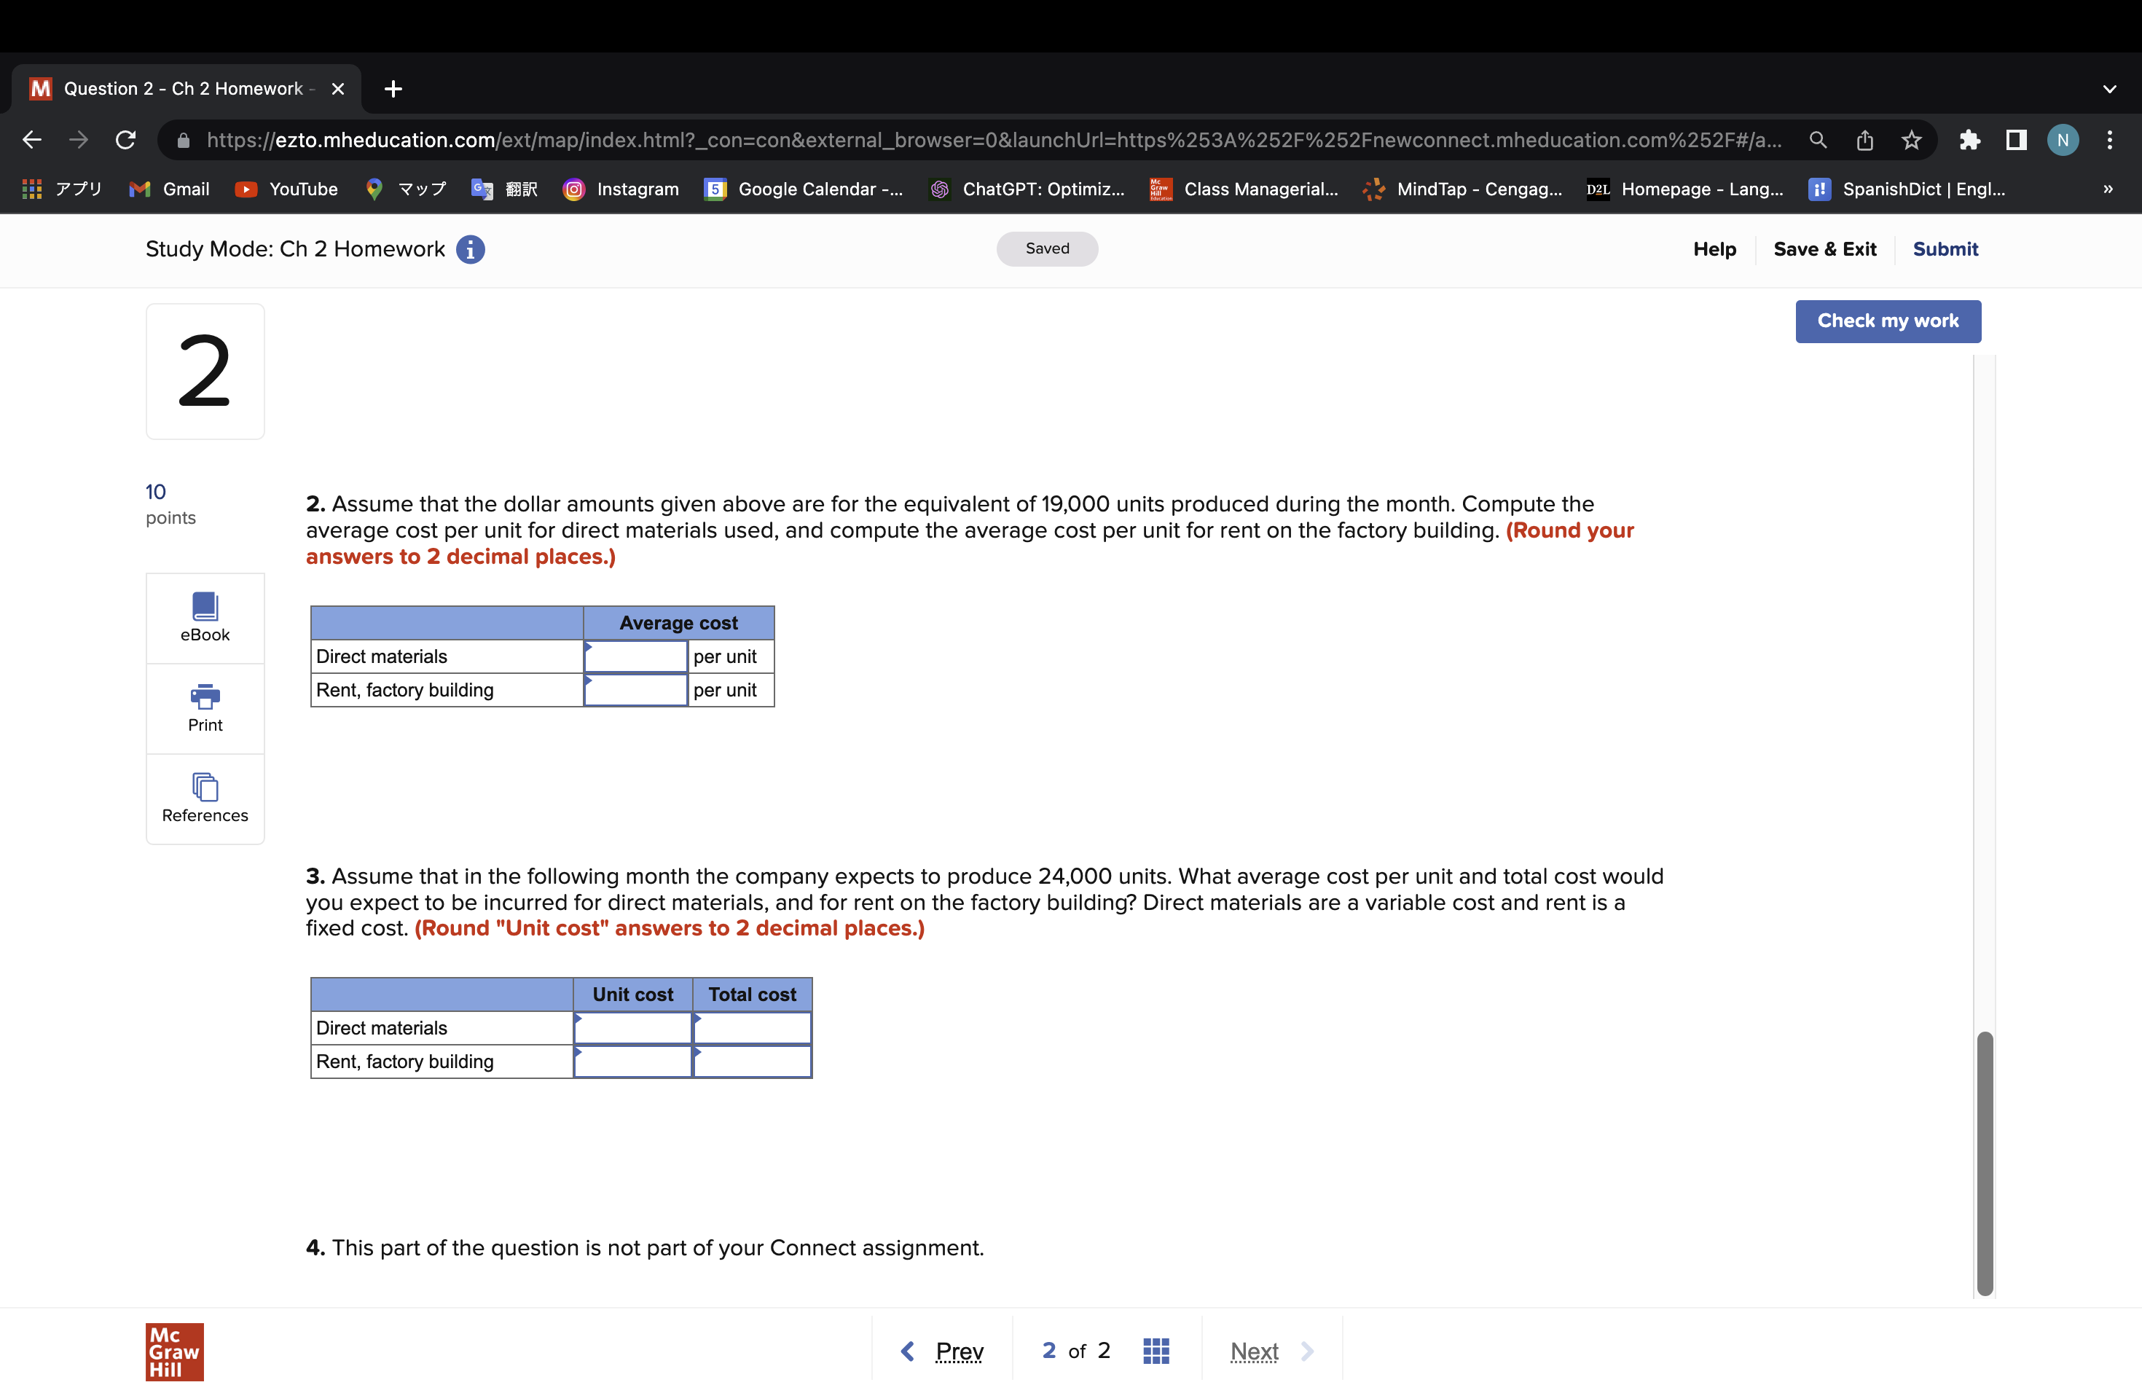This screenshot has width=2142, height=1393.
Task: Expand hidden bookmarks with the double-arrow
Action: 2107,189
